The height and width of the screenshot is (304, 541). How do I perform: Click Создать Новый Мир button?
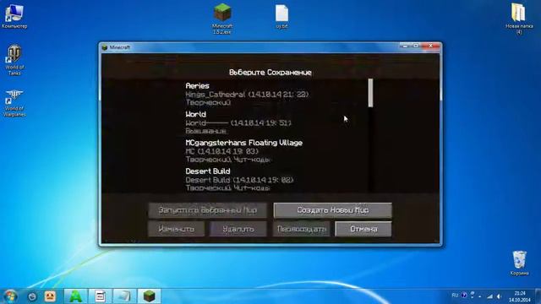tap(332, 210)
